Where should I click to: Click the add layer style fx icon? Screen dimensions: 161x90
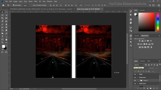[141, 88]
